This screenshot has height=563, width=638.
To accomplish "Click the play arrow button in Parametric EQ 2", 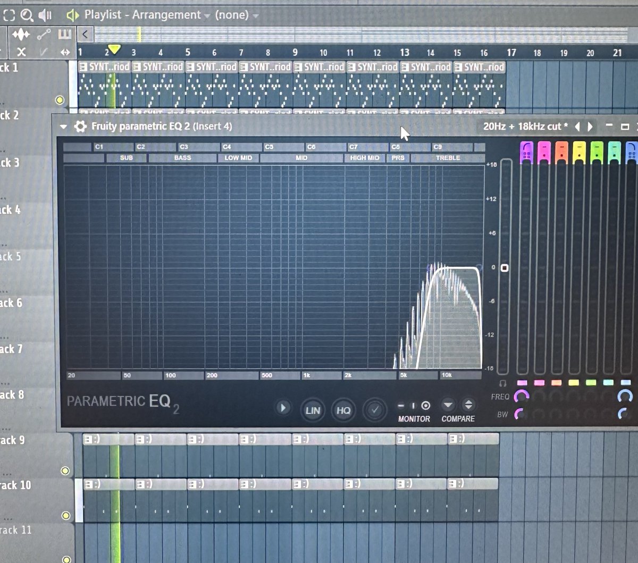I will (283, 408).
